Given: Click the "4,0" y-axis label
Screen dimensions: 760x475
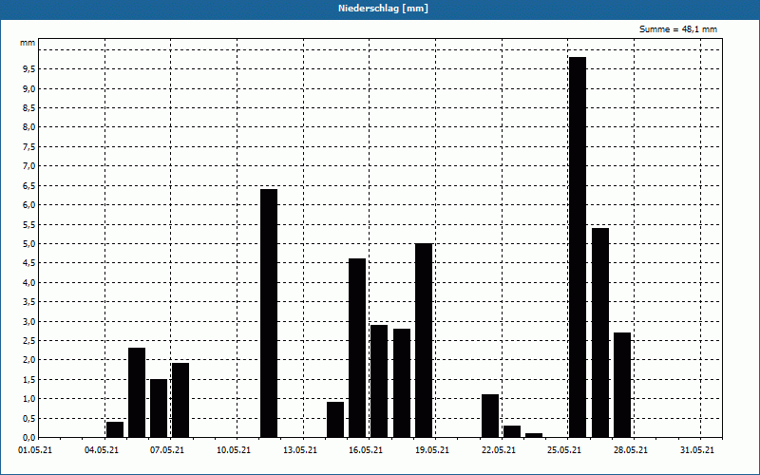Looking at the screenshot, I should coord(29,282).
